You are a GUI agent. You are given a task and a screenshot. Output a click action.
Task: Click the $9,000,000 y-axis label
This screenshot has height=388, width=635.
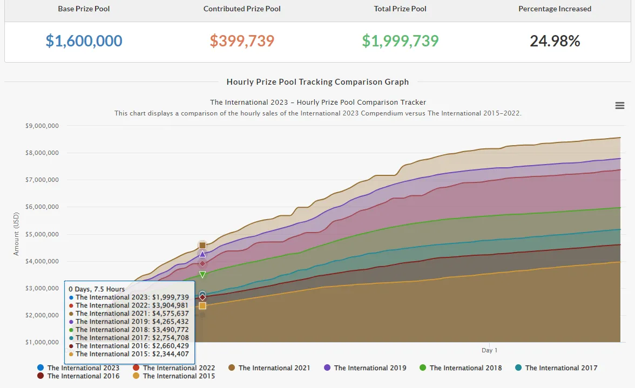(42, 126)
